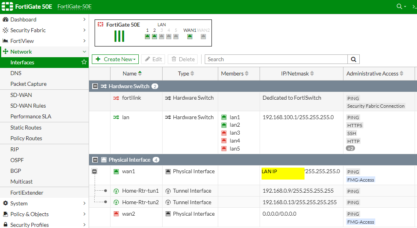Click the favorite star next to Interfaces

tap(84, 62)
